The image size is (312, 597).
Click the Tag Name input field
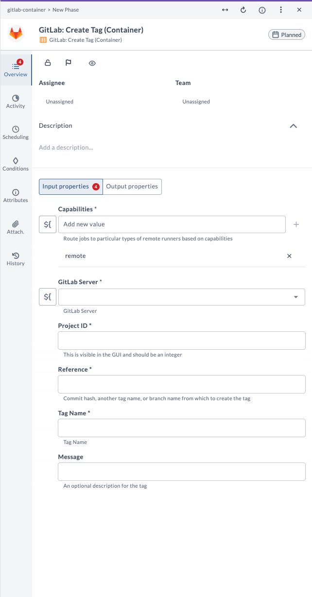(182, 428)
